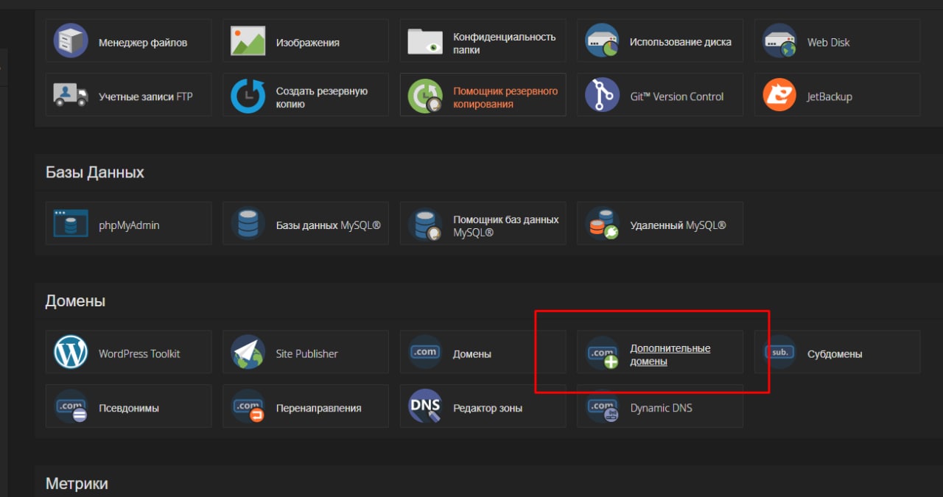Viewport: 943px width, 497px height.
Task: Open the Создать резервную копию link
Action: (x=322, y=97)
